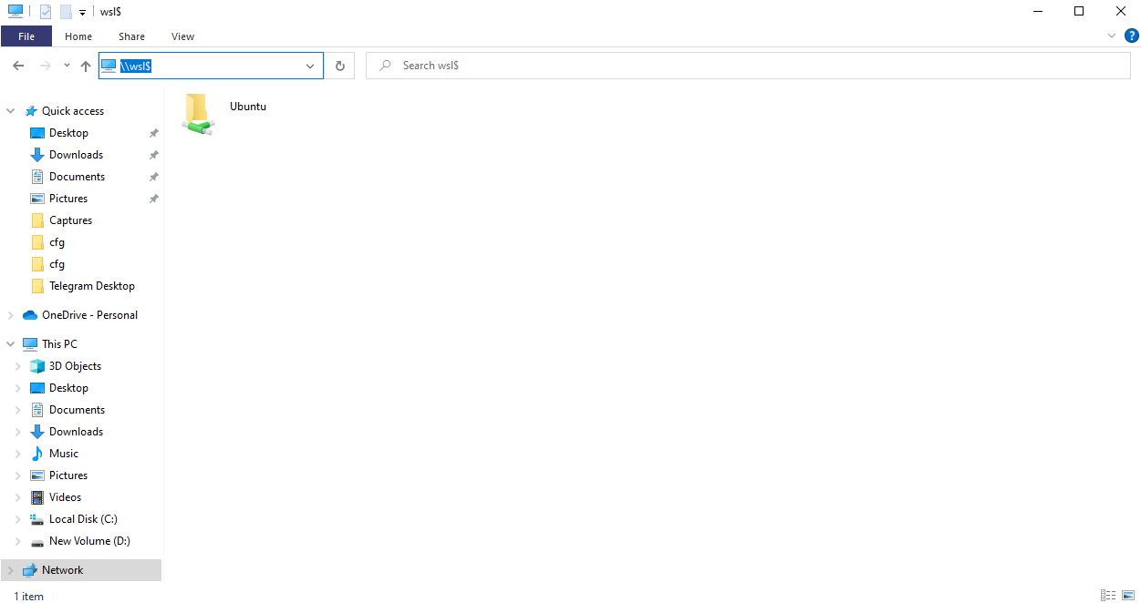
Task: Select Desktop under This PC
Action: point(68,388)
